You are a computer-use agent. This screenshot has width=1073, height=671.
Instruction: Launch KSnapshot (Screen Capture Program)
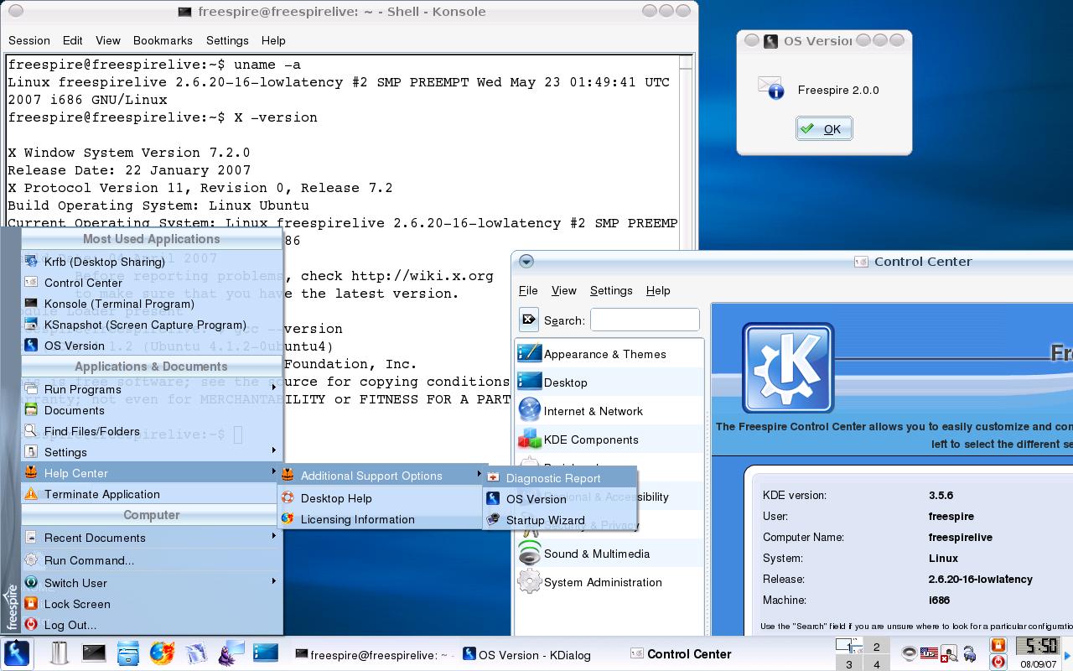point(152,325)
